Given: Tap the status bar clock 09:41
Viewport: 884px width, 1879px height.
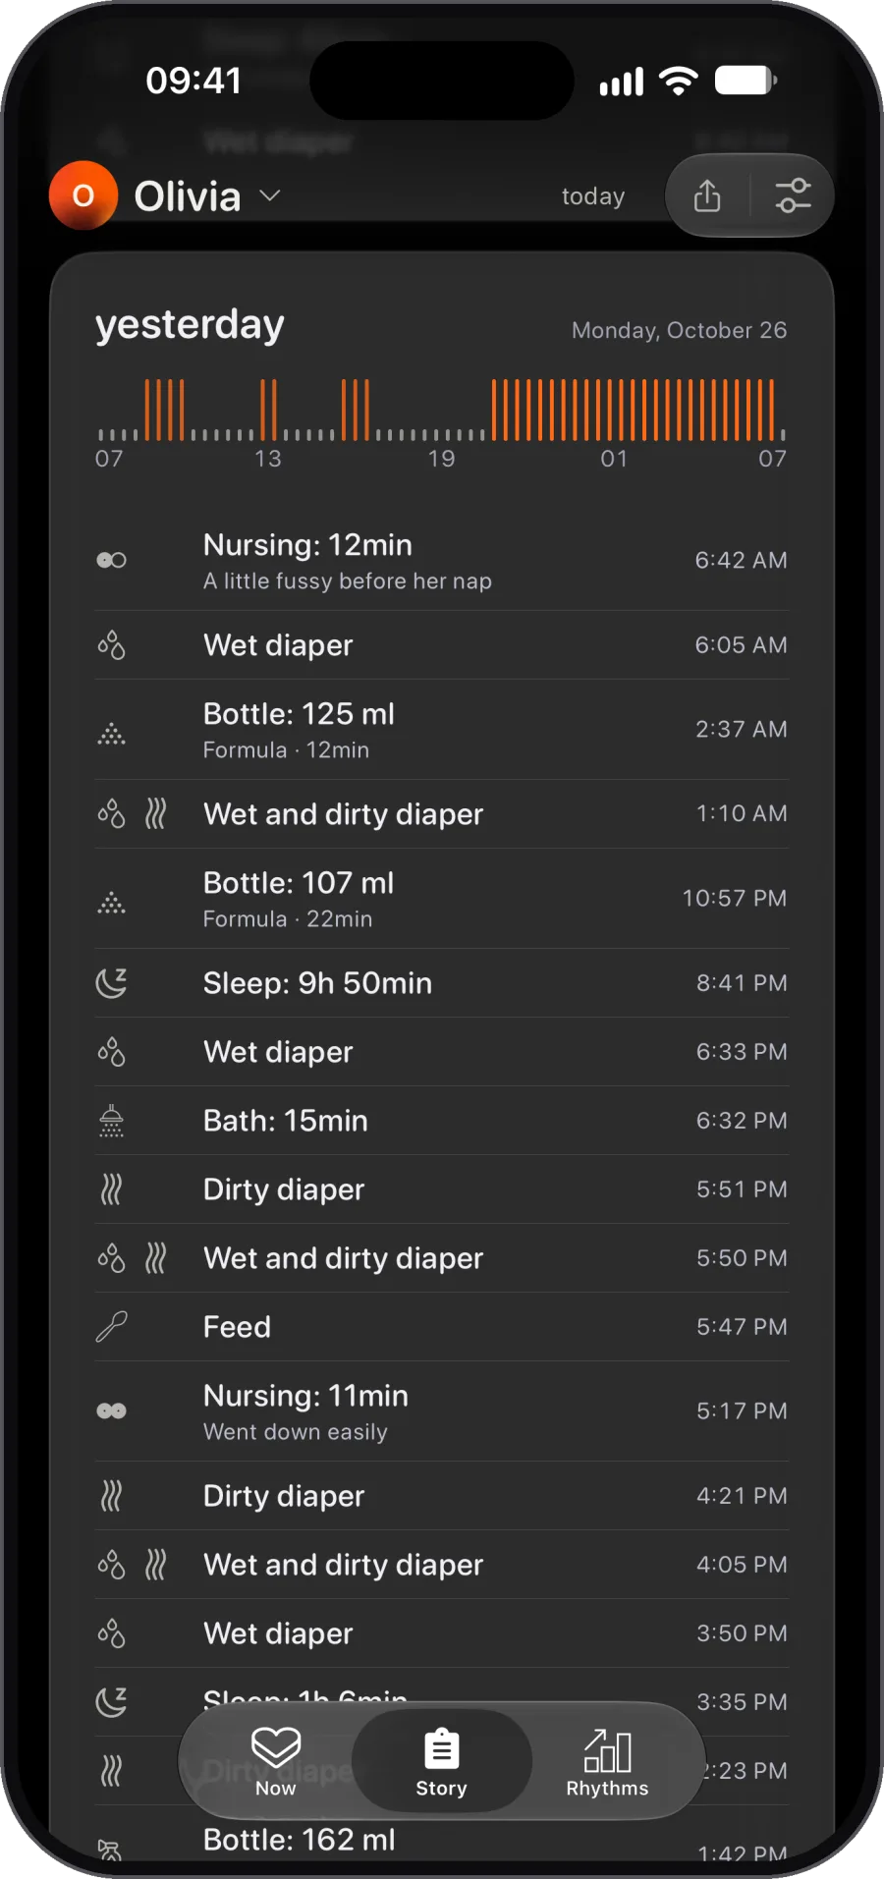Looking at the screenshot, I should 193,81.
